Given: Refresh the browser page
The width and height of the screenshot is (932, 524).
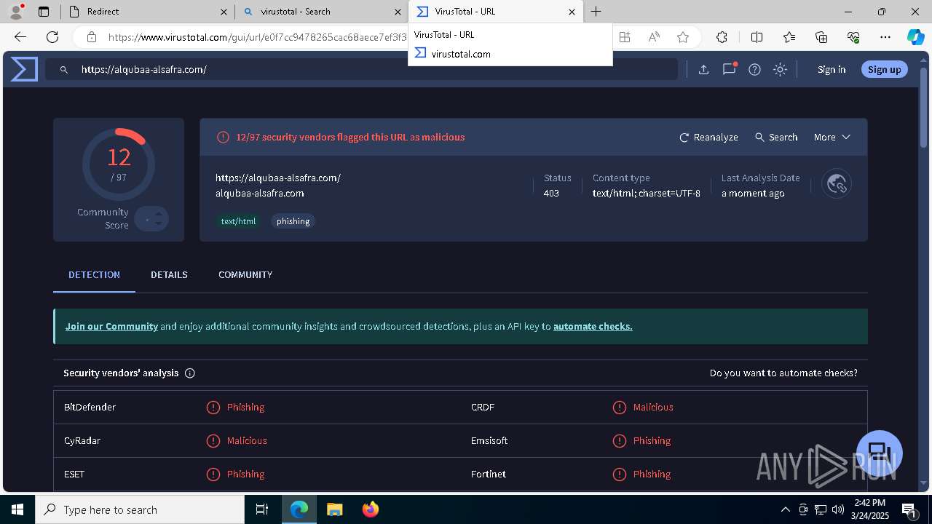Looking at the screenshot, I should tap(52, 37).
